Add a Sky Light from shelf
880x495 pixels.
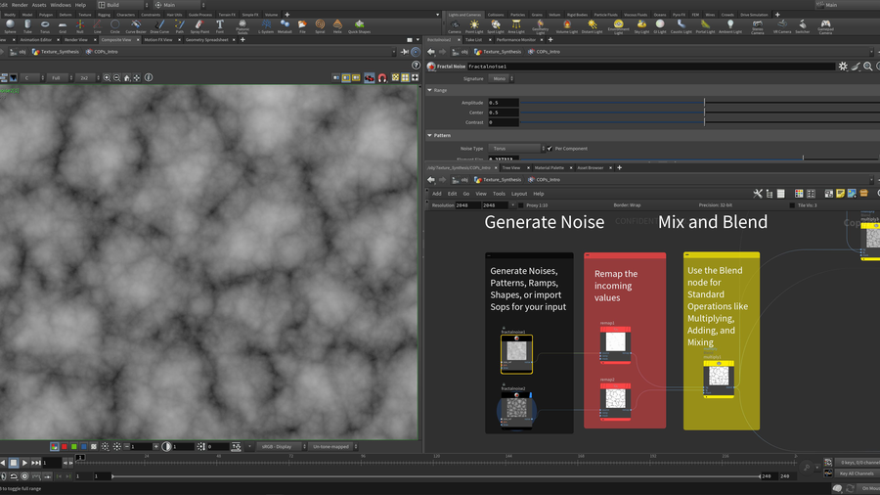click(641, 26)
